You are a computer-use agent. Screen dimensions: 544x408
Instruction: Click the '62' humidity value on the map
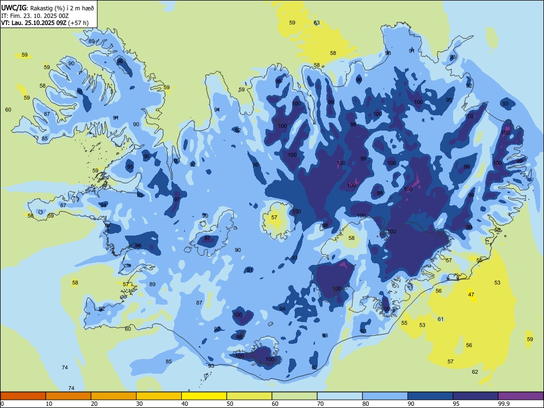pos(475,372)
